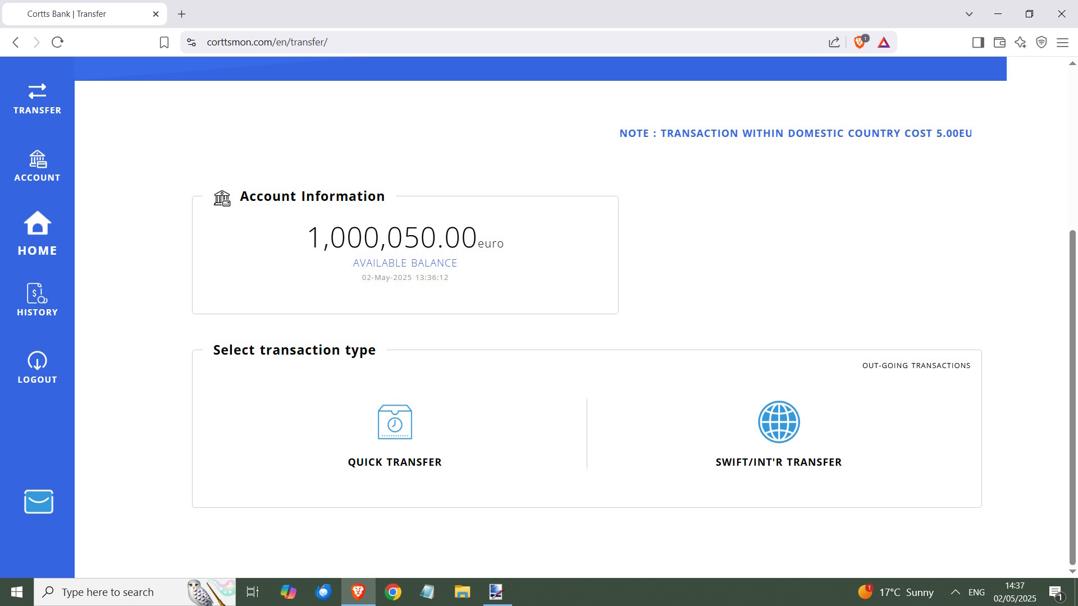1078x606 pixels.
Task: Select the SWIFT globe transfer icon
Action: (x=779, y=422)
